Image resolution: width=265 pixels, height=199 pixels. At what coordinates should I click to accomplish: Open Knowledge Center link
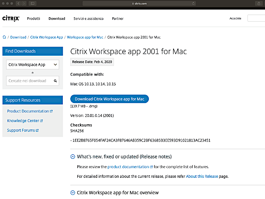[25, 121]
